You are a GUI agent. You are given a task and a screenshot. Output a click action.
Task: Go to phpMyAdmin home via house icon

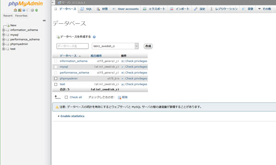click(x=15, y=10)
